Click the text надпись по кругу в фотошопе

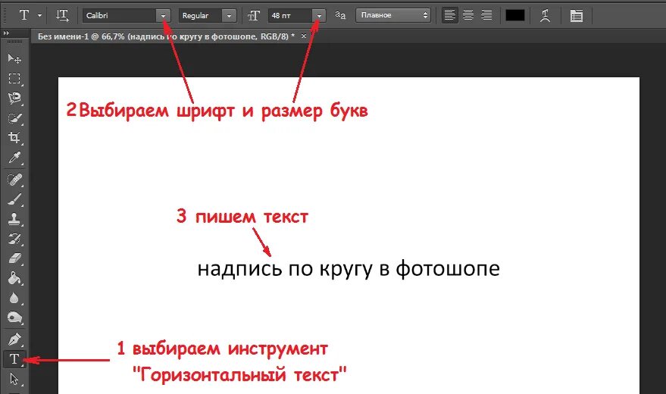[349, 268]
